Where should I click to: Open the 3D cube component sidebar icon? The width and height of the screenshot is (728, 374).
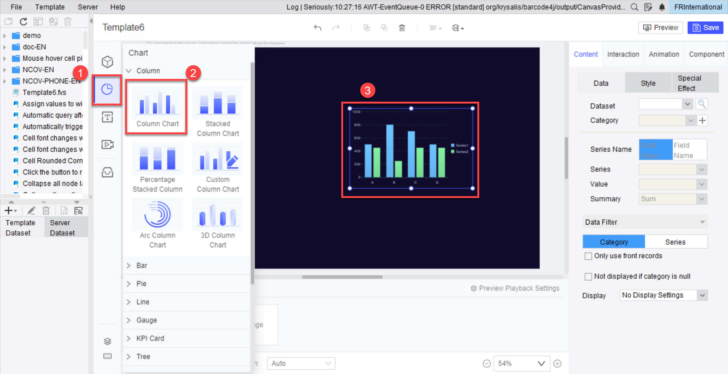107,62
